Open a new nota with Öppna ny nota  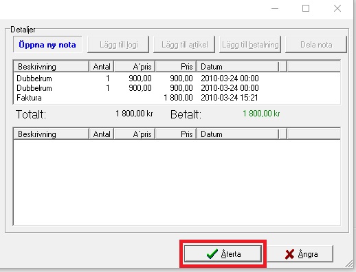click(47, 45)
